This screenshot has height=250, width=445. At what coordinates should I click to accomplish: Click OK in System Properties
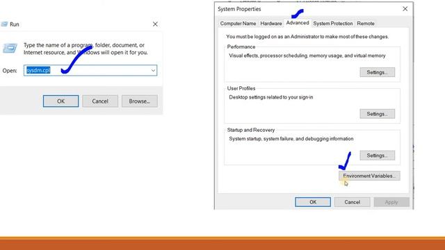(x=313, y=202)
